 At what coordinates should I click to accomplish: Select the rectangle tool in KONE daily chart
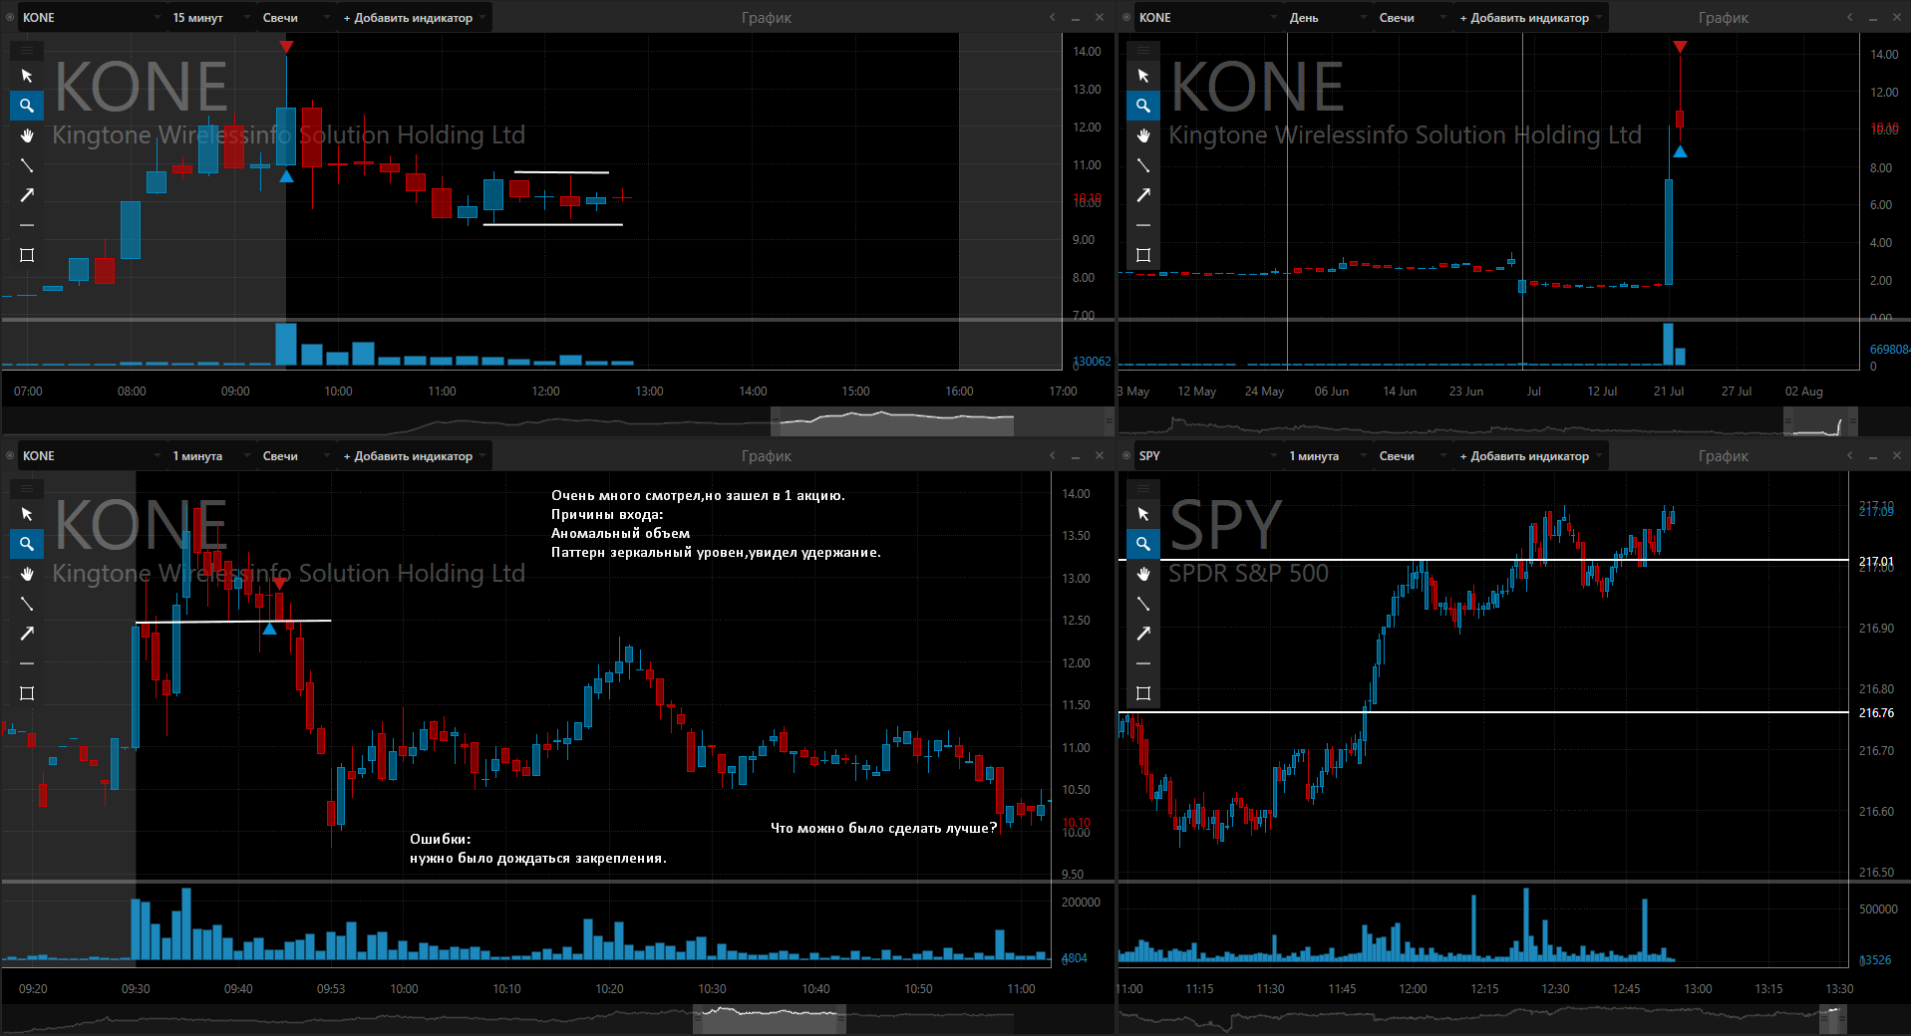pyautogui.click(x=1143, y=255)
